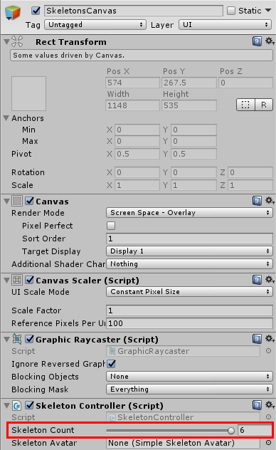
Task: Collapse the Anchors foldout
Action: (x=6, y=118)
